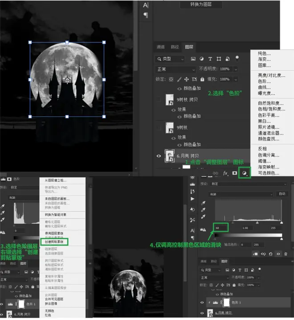Select 9树枝 拷贝 layer thumbnail
Image resolution: width=294 pixels, height=320 pixels.
tap(170, 99)
